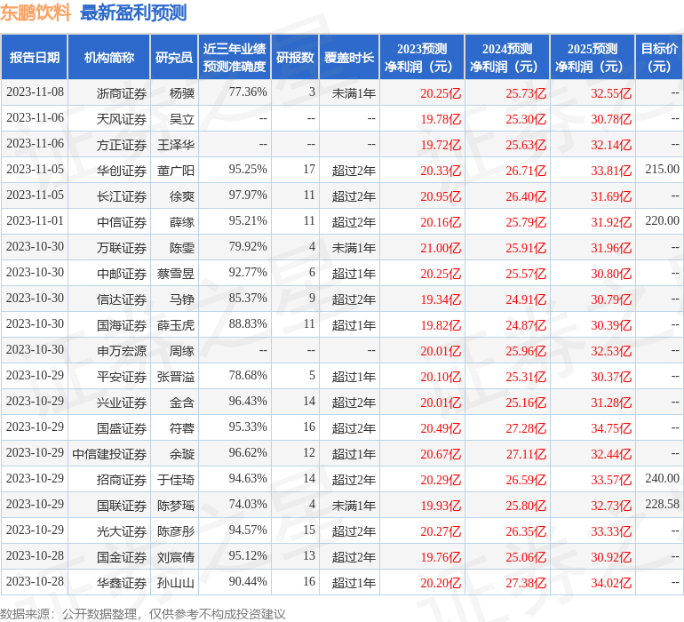Click the accuracy value 77.36%
Viewport: 684px width, 622px height.
coord(248,92)
